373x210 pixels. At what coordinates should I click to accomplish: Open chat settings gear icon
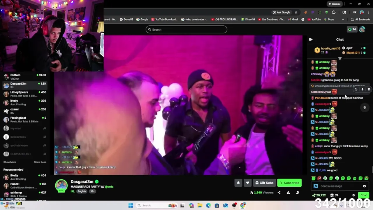[353, 195]
